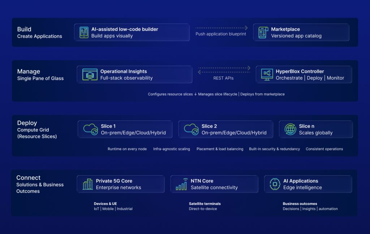The height and width of the screenshot is (234, 370).
Task: Choose the Slice 2 resource card
Action: 226,129
